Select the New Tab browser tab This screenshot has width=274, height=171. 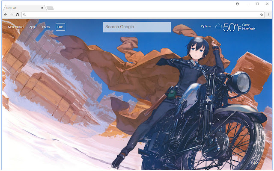24,8
